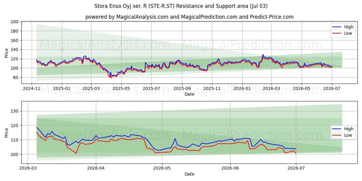Click the '2026-06' tick label
The height and width of the screenshot is (181, 362).
click(230, 169)
